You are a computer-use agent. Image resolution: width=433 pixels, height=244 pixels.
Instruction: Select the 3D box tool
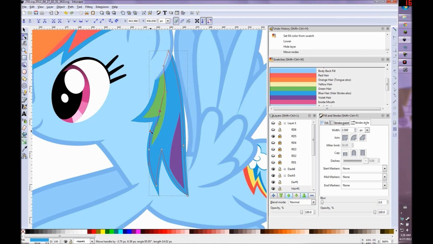click(x=24, y=65)
